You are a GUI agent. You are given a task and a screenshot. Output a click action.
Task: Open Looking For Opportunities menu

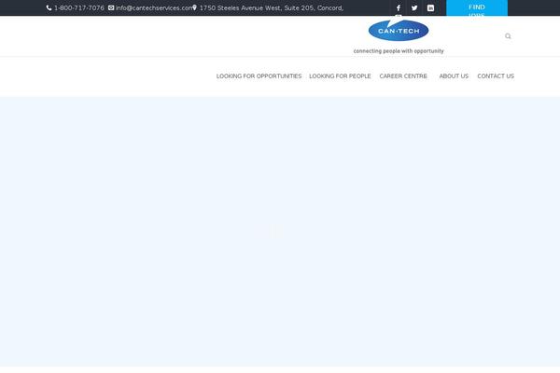coord(259,76)
